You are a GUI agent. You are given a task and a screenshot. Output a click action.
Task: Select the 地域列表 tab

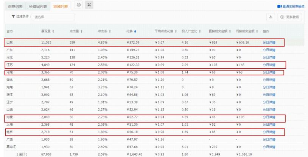(61, 6)
